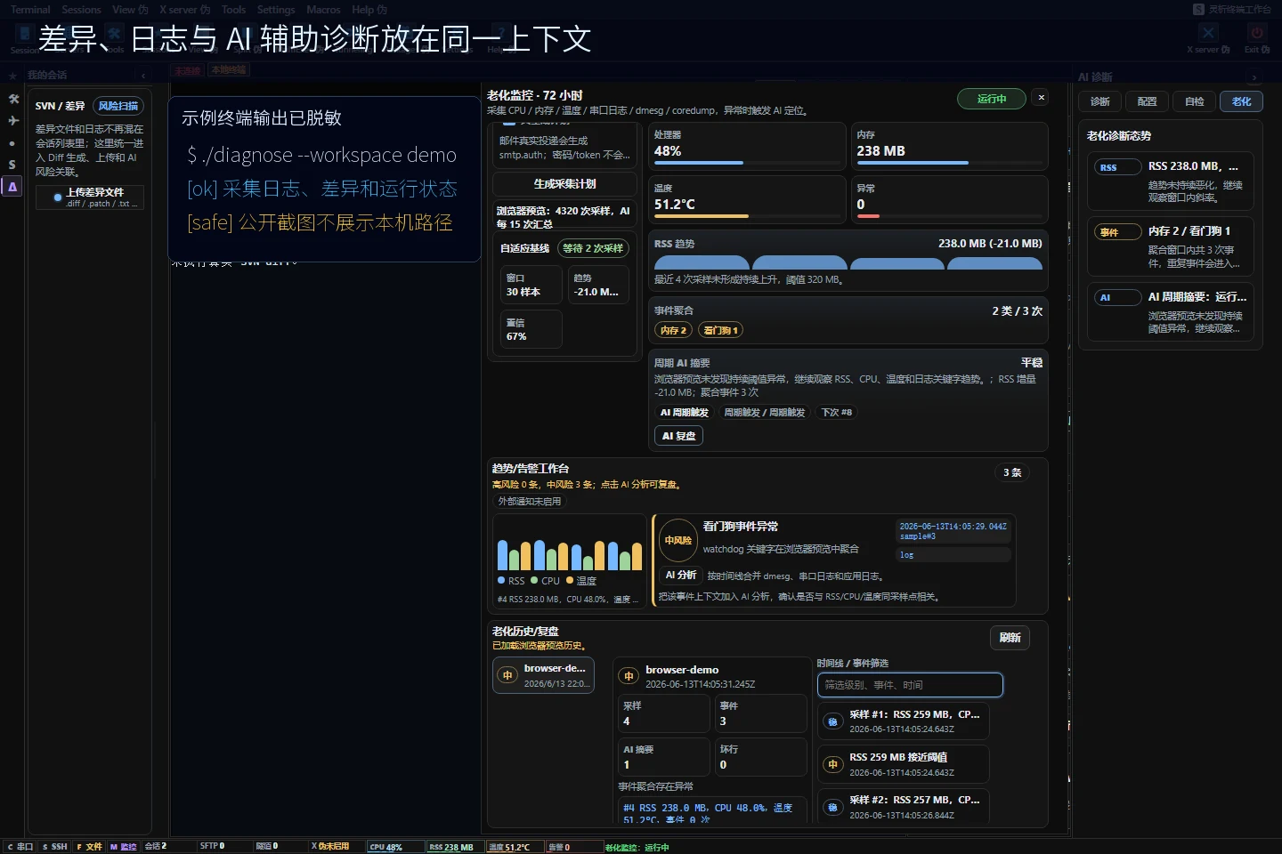Switch to the 自检 tab
Viewport: 1282px width, 854px height.
(1195, 101)
